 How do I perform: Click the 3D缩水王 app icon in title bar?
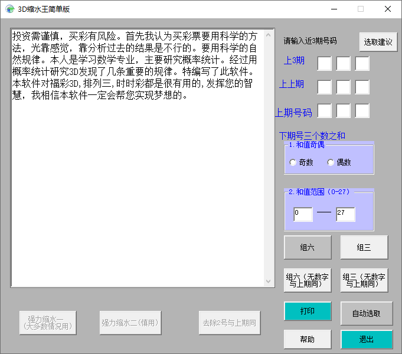[x=10, y=9]
